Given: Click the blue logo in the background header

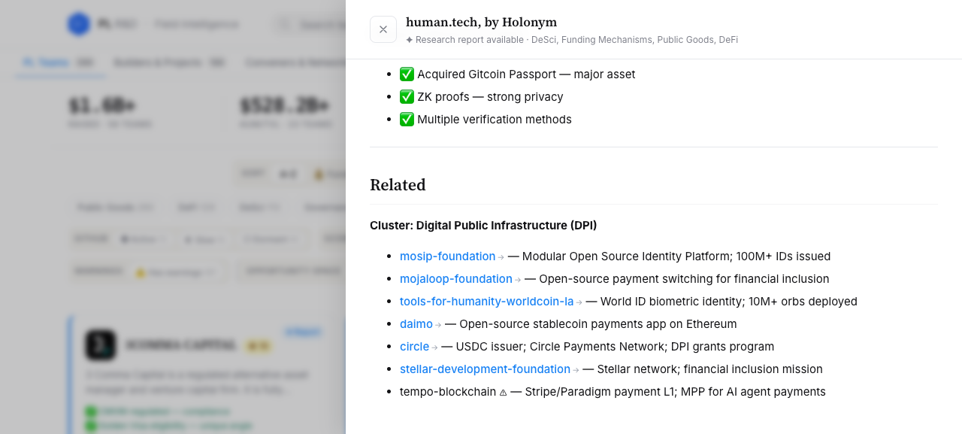Looking at the screenshot, I should (78, 24).
